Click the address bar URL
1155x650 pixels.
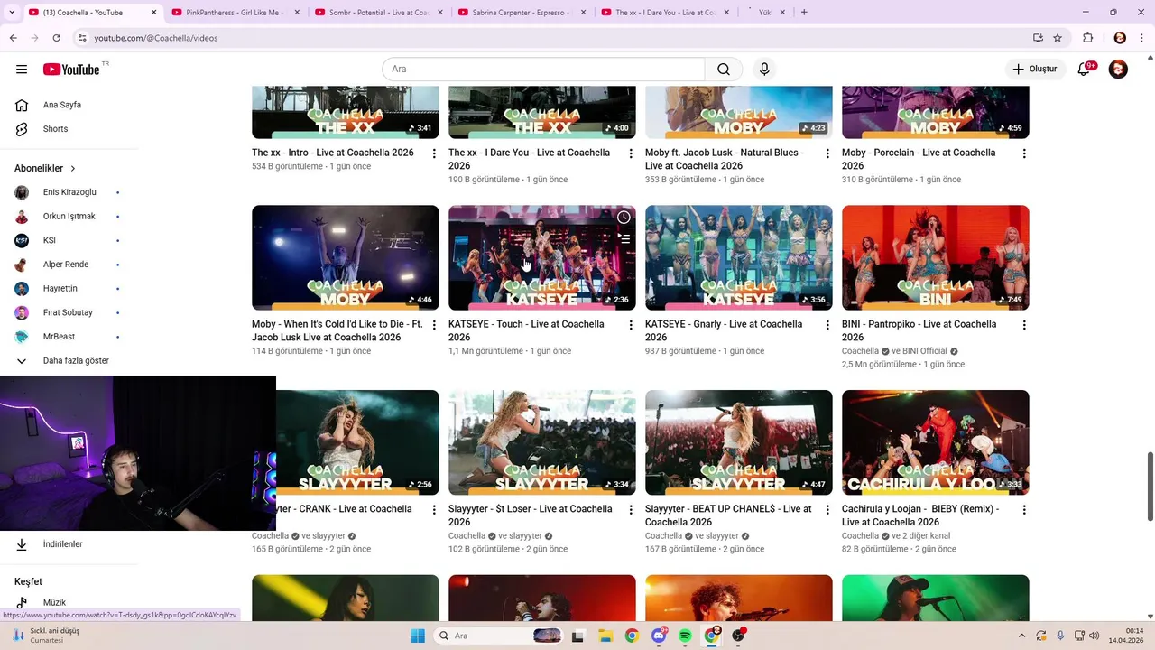[x=156, y=38]
